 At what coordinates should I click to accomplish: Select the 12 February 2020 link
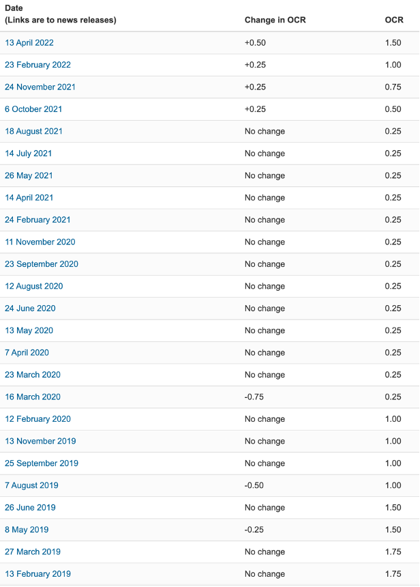pyautogui.click(x=37, y=419)
